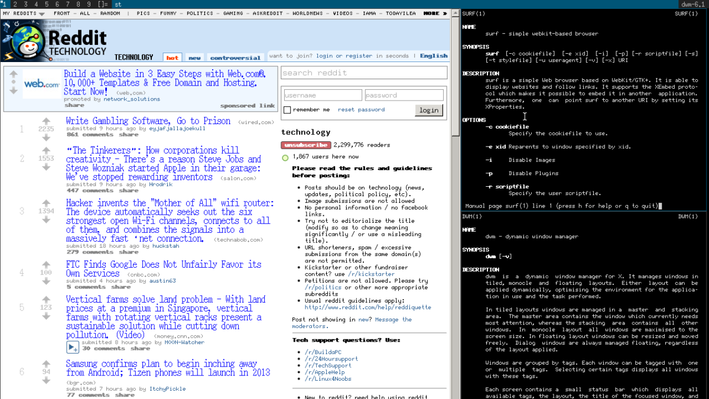Select dwm tag 1
The width and height of the screenshot is (709, 399).
click(4, 4)
